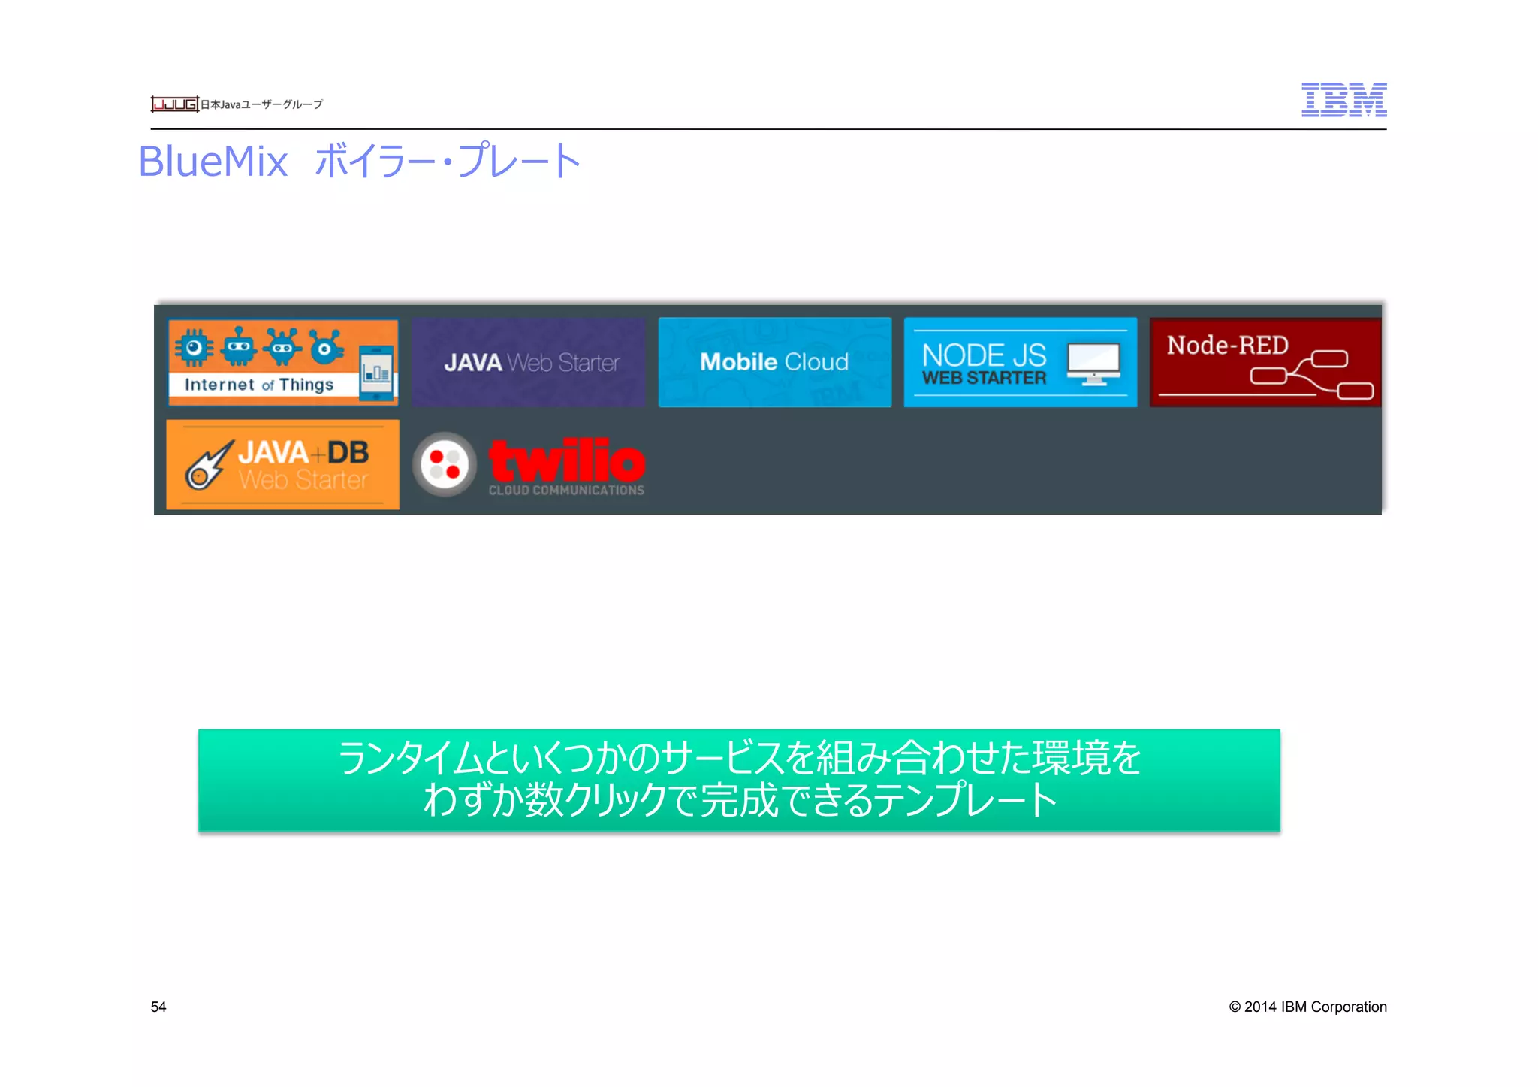This screenshot has width=1538, height=1087.
Task: Click the tablet chart icon on IoT tile
Action: 376,373
